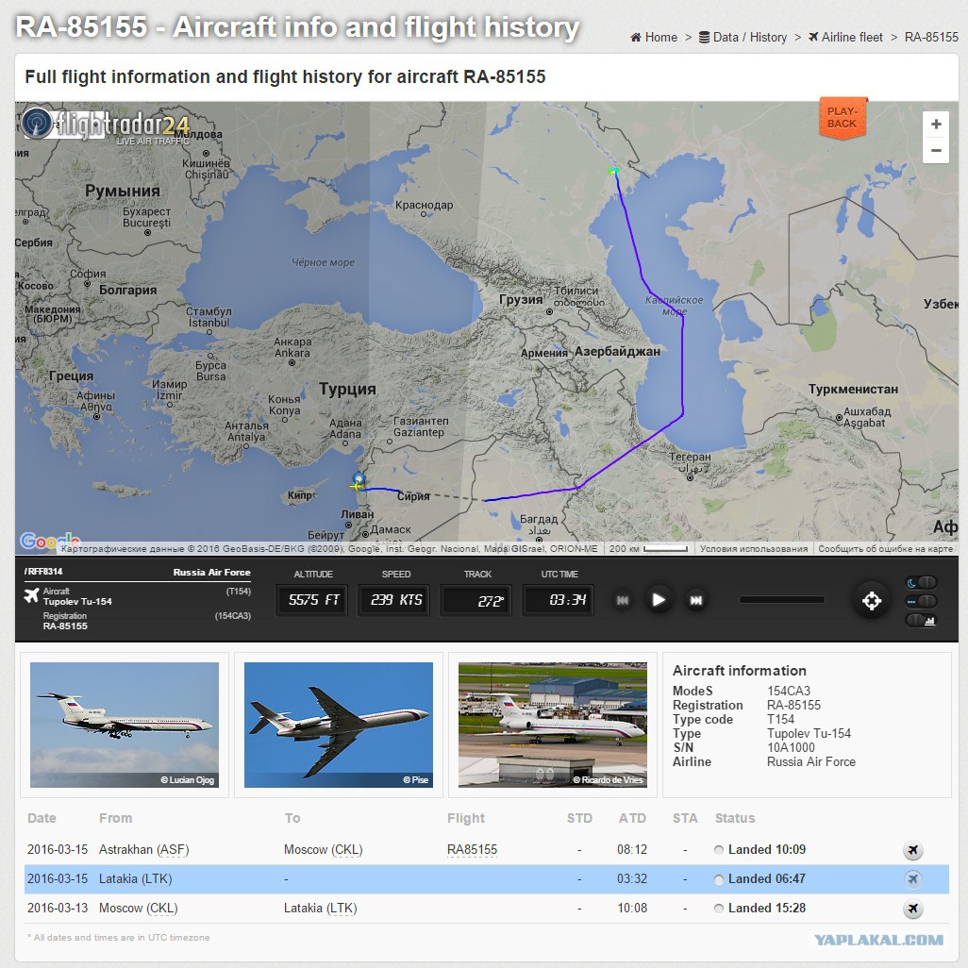Click plane icon for Astrakhan flight row
The width and height of the screenshot is (968, 968).
tap(912, 850)
